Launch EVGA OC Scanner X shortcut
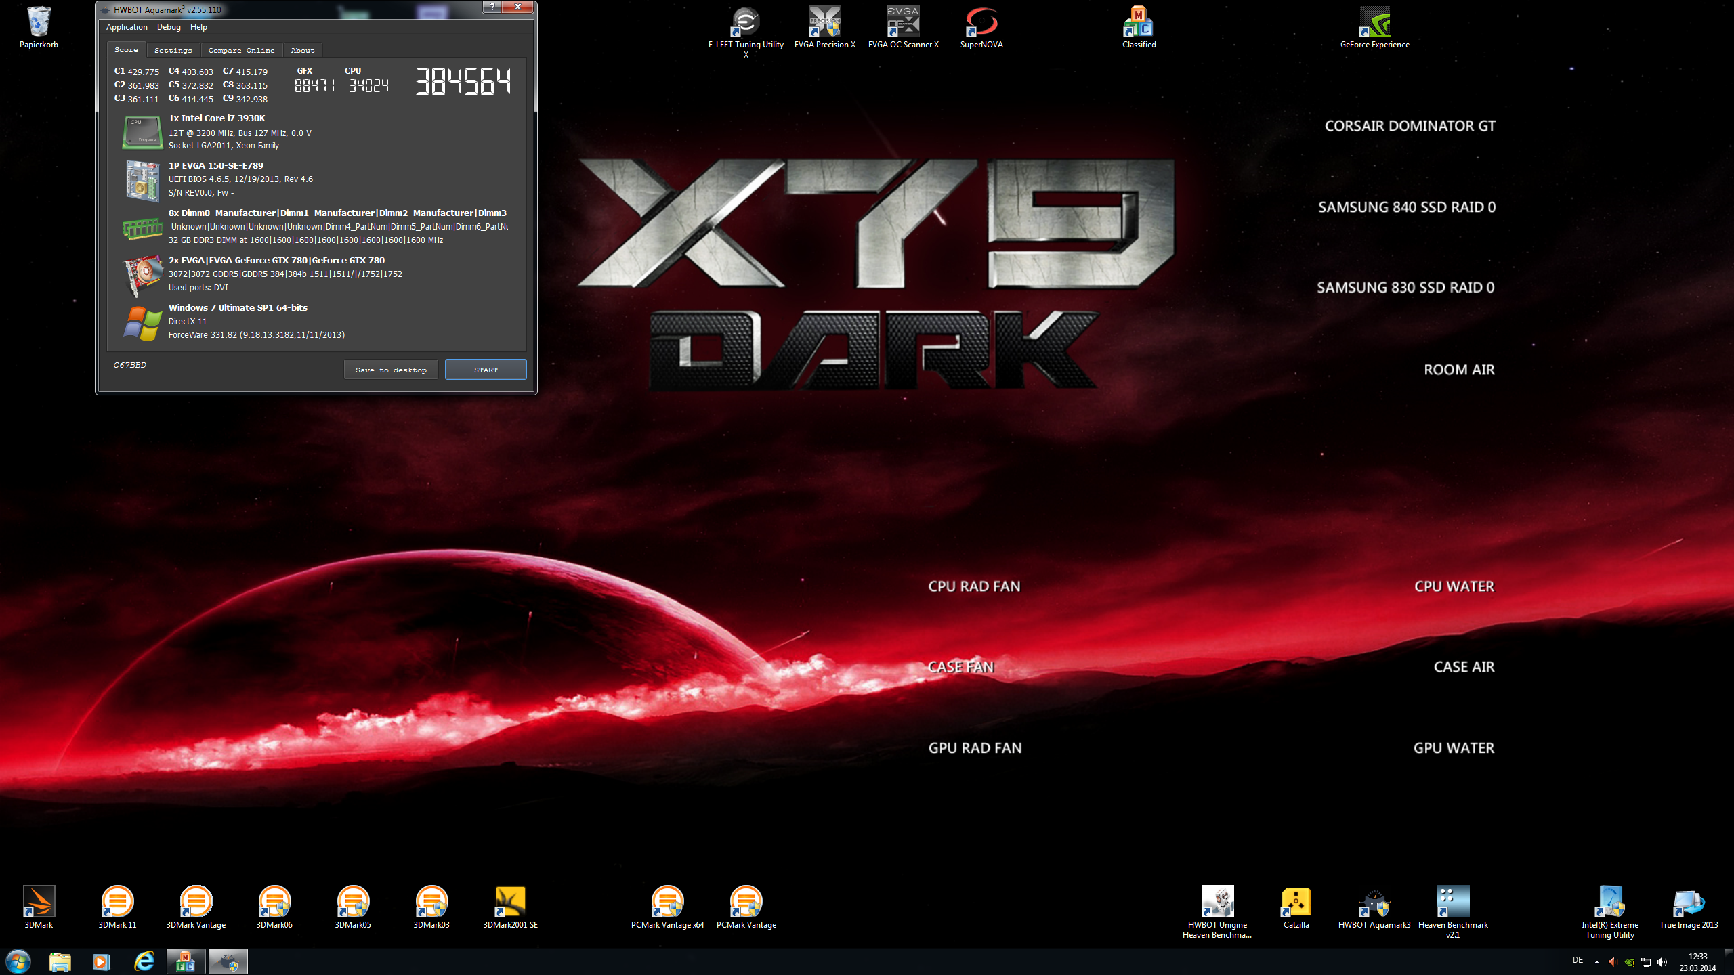The width and height of the screenshot is (1734, 975). click(903, 27)
